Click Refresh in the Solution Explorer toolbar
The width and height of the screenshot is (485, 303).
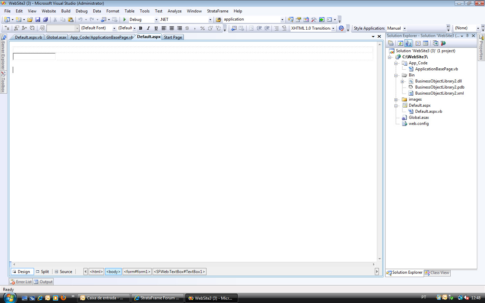tap(400, 43)
